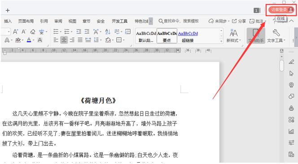Click the 新样式 new style icon
Screen dimensions: 298x164
pos(233,36)
